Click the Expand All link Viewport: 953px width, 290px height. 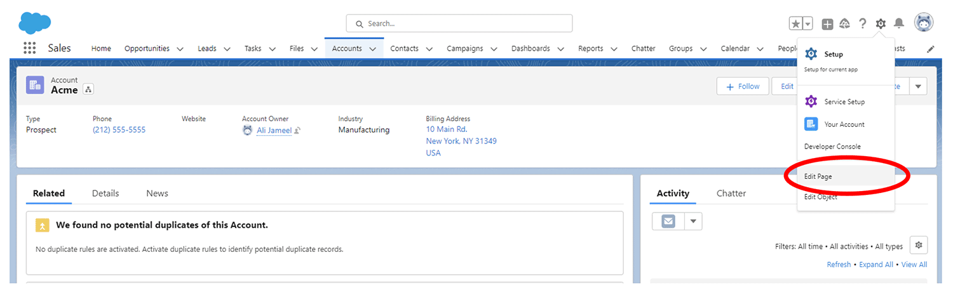point(876,265)
